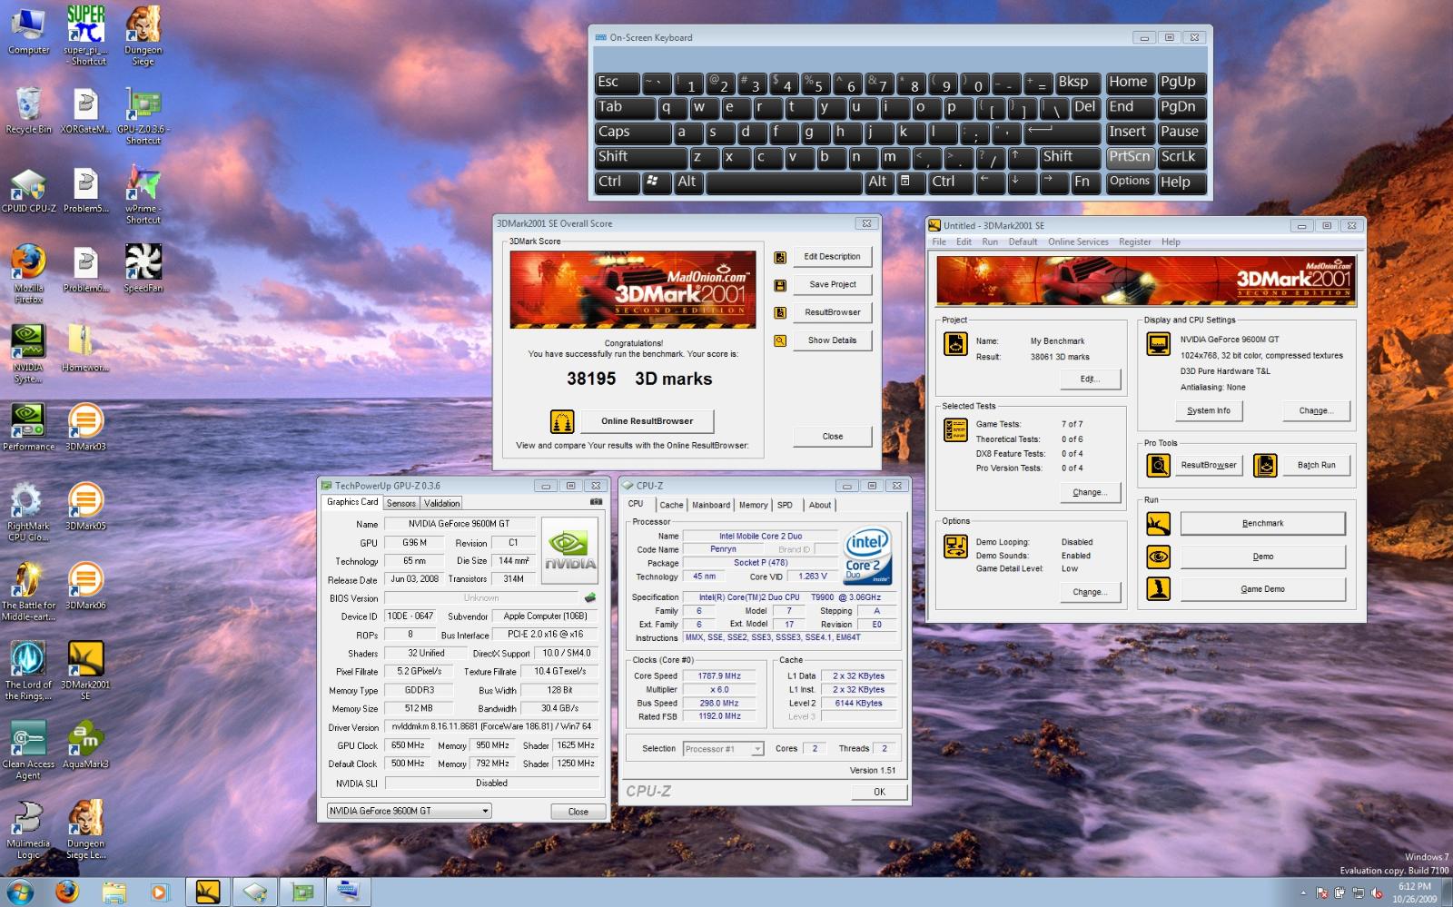The width and height of the screenshot is (1453, 907).
Task: Click the Windows Explorer taskbar icon
Action: pos(114,892)
